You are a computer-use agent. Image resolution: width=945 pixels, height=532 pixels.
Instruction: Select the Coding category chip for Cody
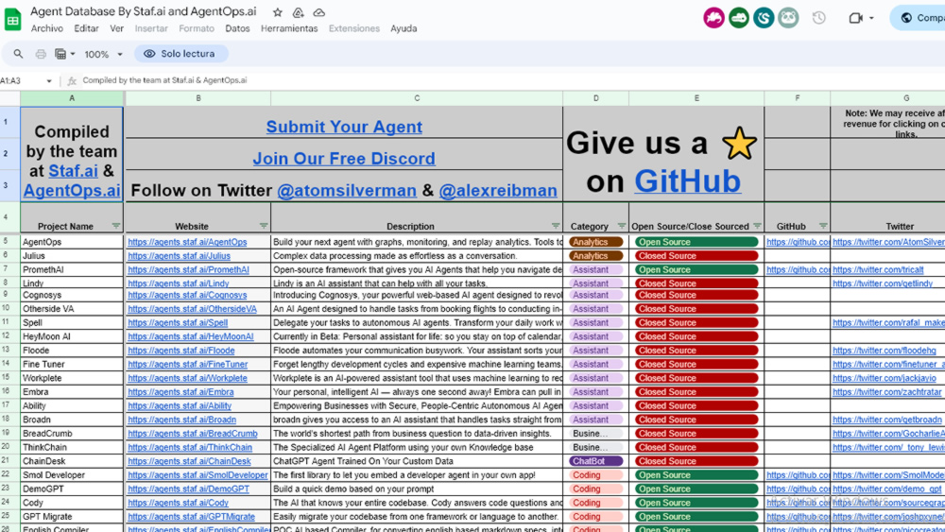point(595,503)
